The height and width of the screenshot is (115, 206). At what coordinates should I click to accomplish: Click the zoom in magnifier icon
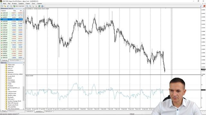tap(27, 6)
